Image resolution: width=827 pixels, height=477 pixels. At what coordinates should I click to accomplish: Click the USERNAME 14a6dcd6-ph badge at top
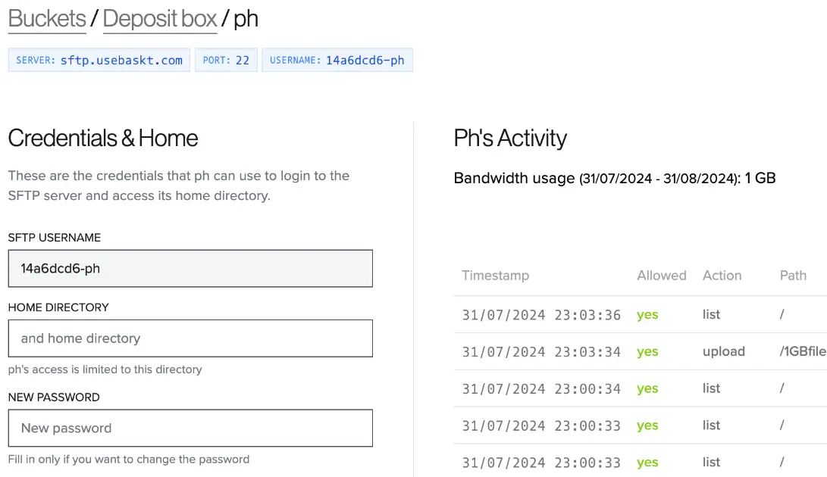click(x=337, y=61)
